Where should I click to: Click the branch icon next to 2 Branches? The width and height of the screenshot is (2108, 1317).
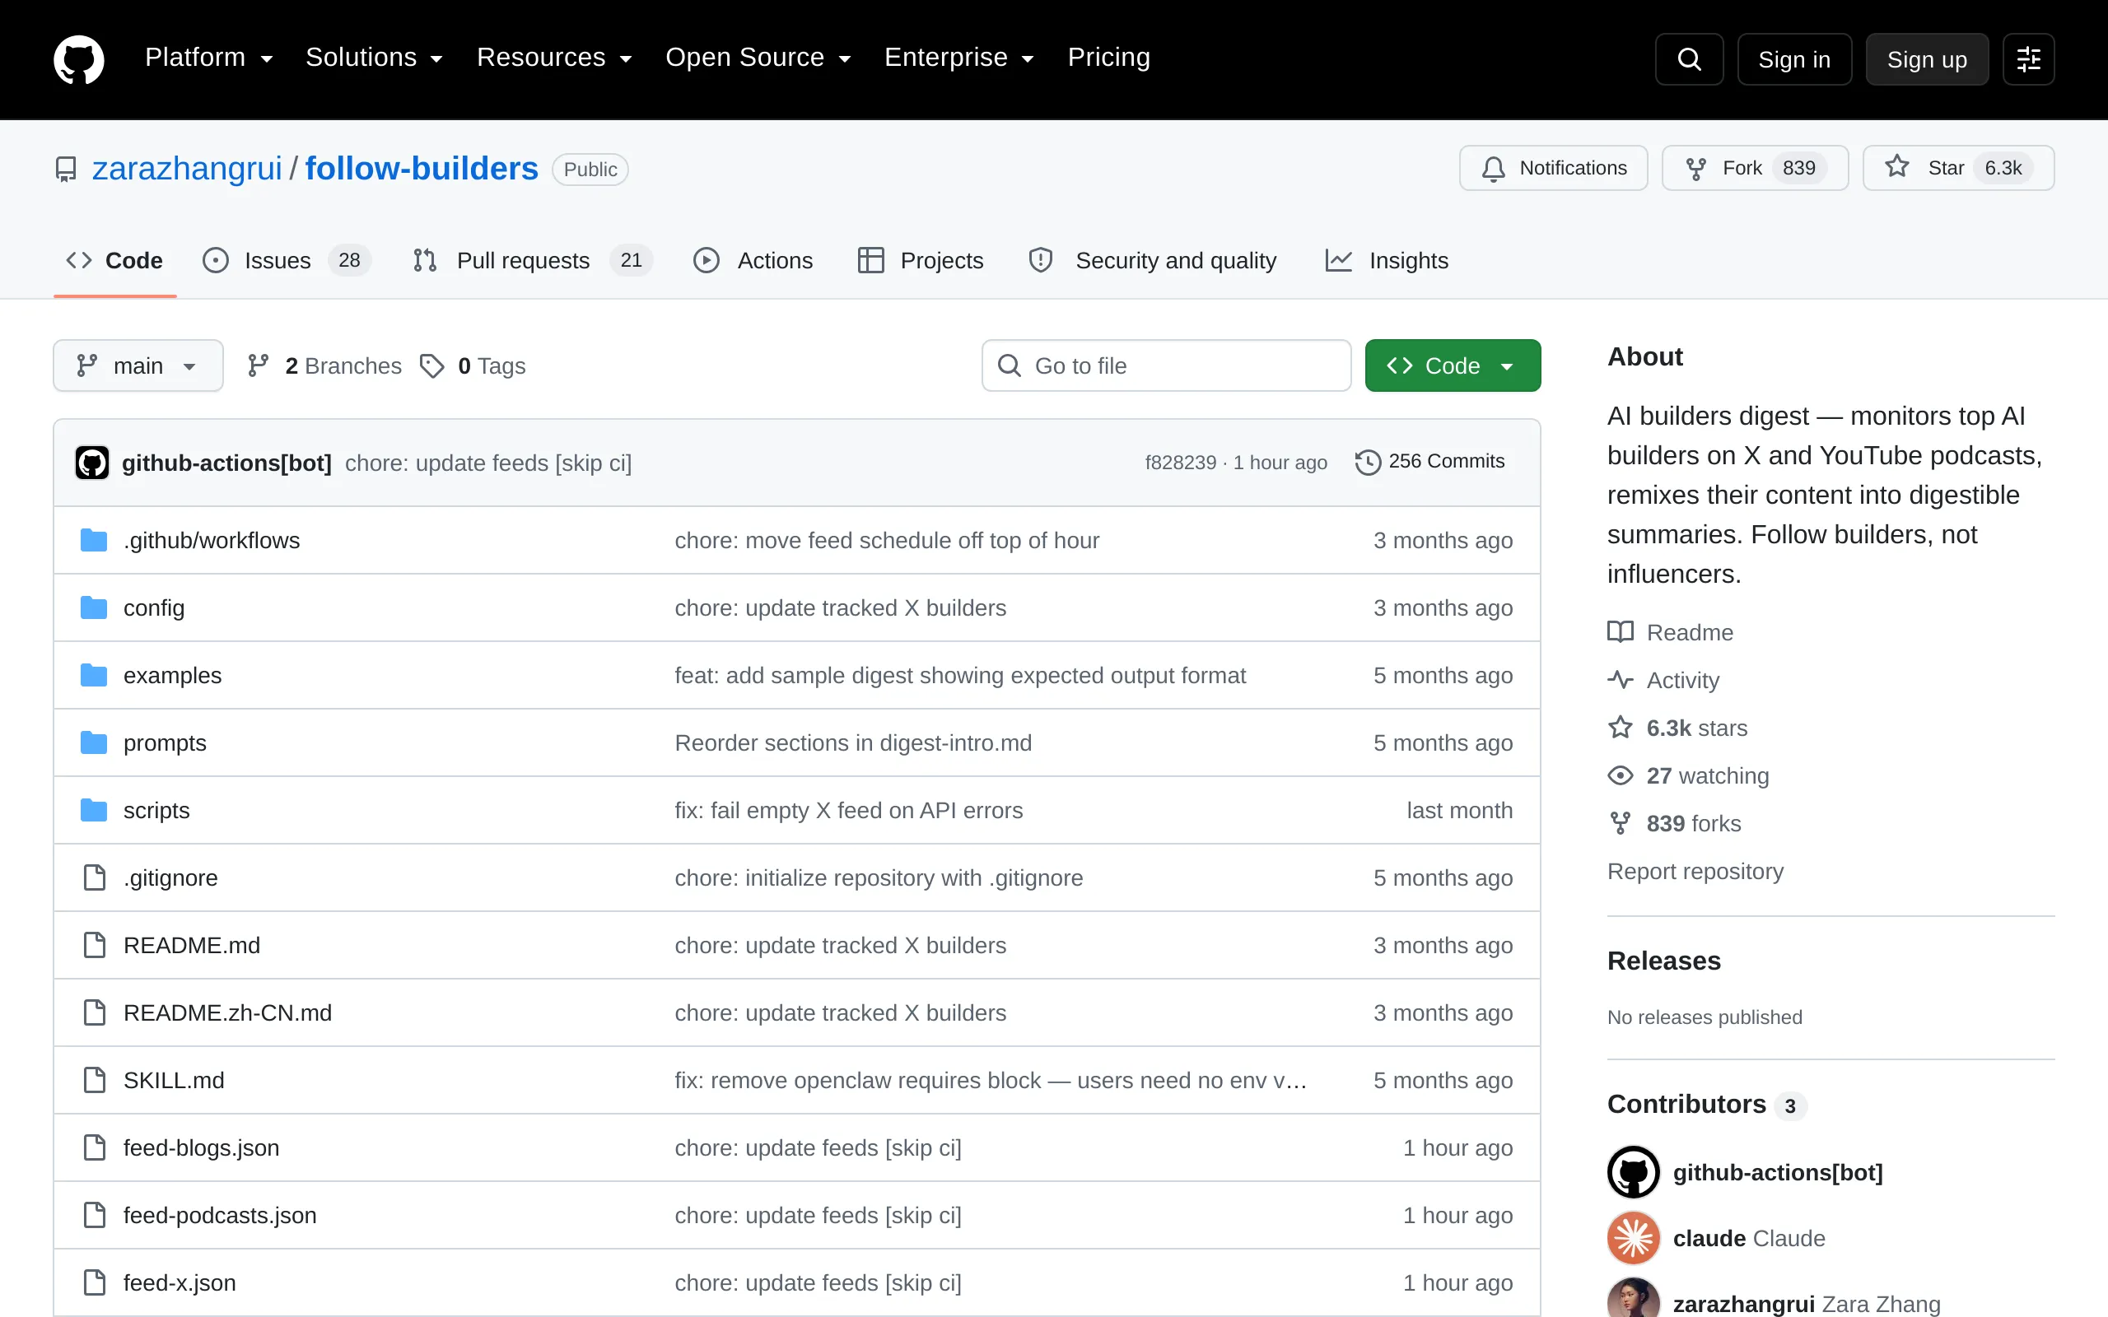pos(258,365)
